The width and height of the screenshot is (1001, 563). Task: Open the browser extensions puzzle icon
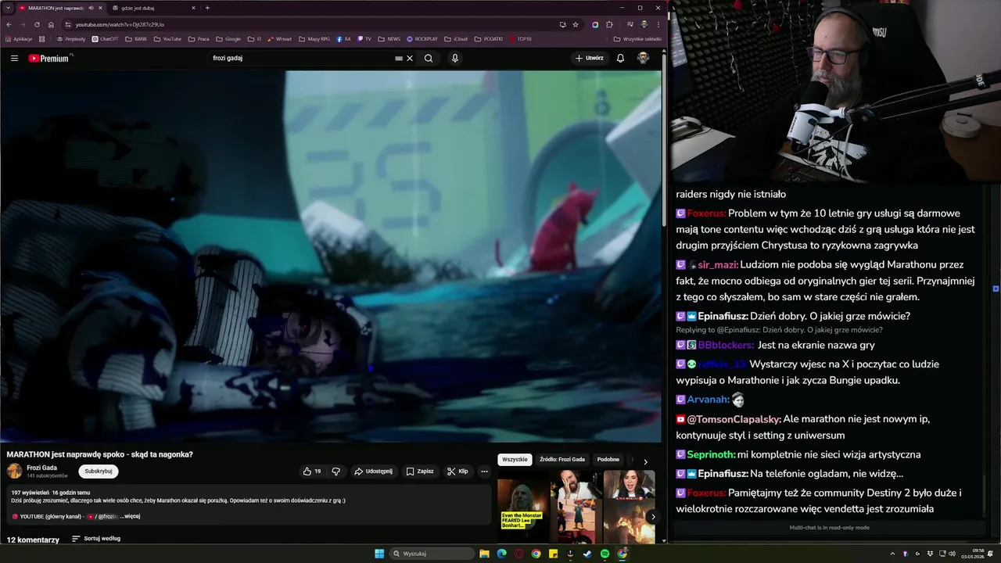(x=609, y=24)
